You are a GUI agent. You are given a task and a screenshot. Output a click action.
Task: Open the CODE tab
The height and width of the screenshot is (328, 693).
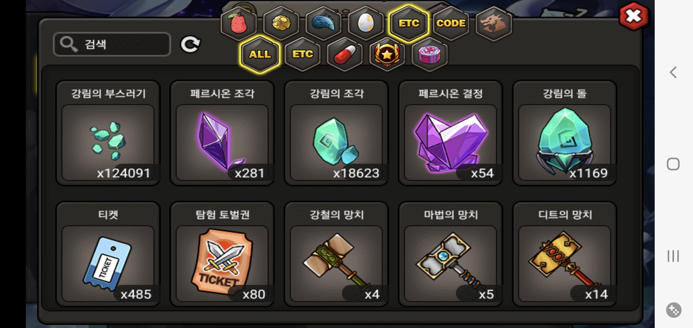pyautogui.click(x=451, y=23)
